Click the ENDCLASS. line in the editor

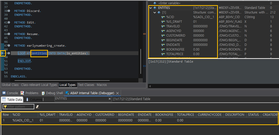19,76
